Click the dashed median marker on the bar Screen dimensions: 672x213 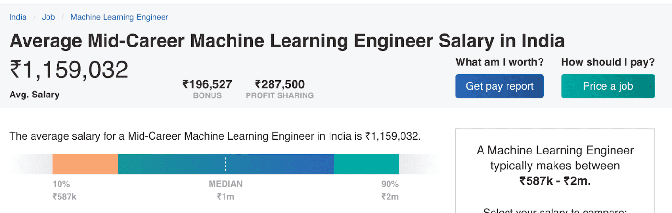pos(225,164)
